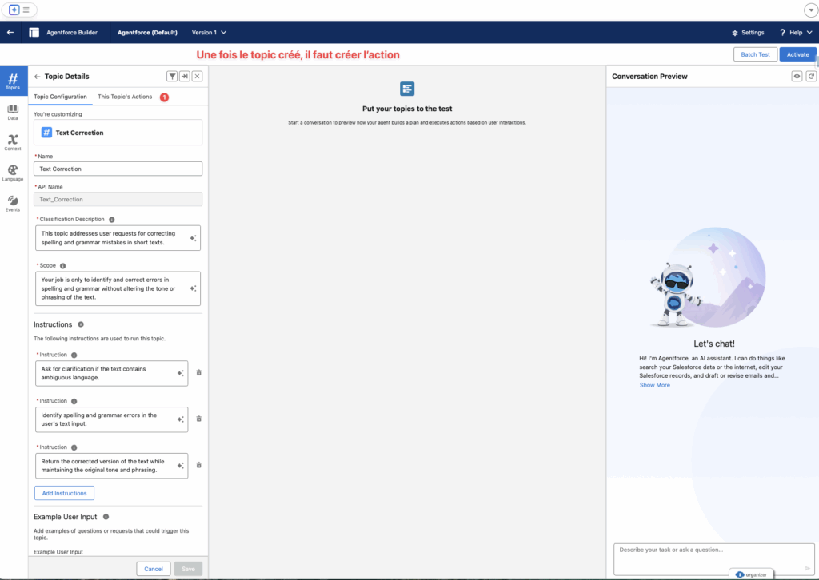Cancel topic changes

(x=154, y=569)
